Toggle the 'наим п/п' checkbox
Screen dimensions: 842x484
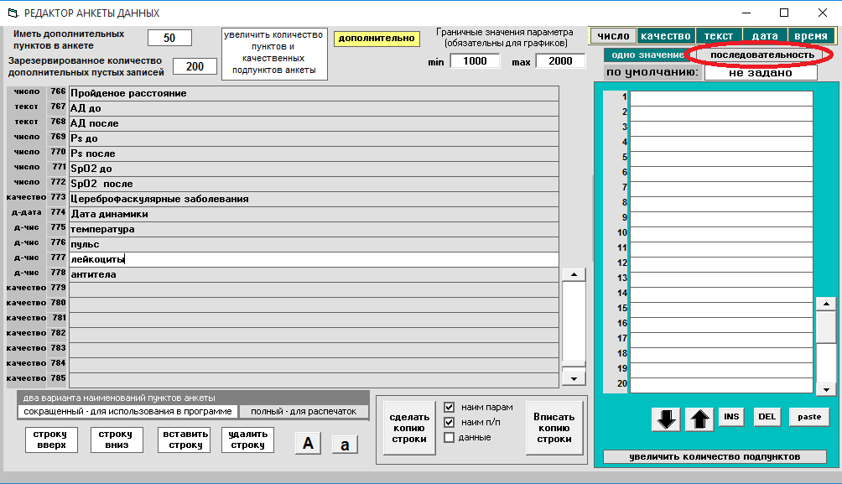[450, 422]
